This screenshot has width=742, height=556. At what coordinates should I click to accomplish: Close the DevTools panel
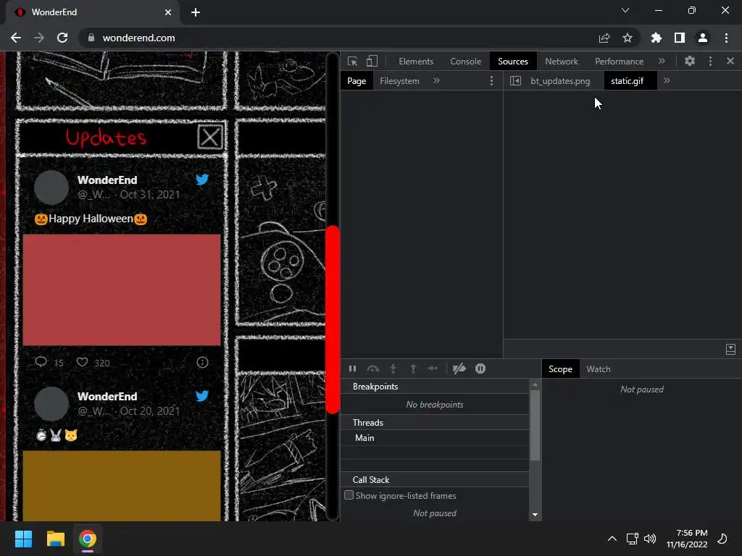pos(730,61)
